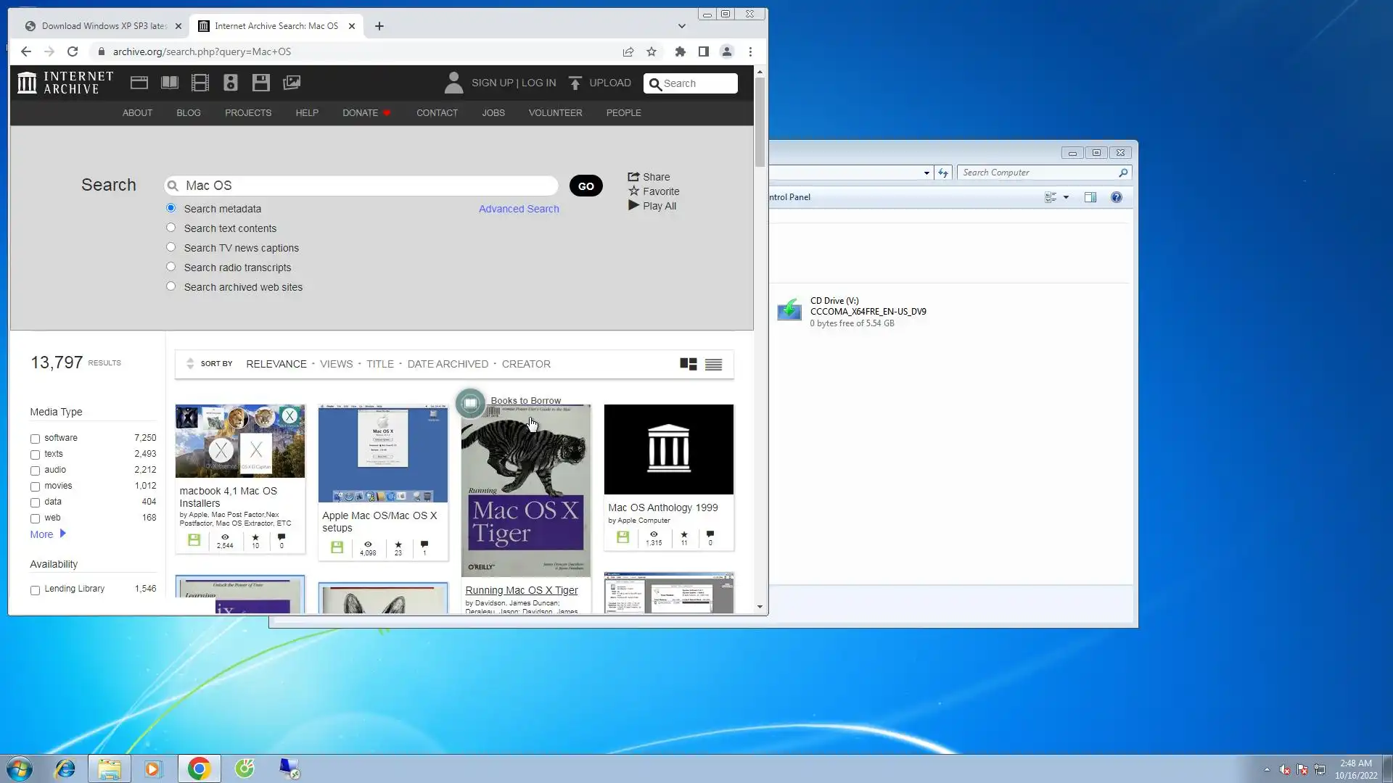Open the DONATE menu item
Image resolution: width=1393 pixels, height=783 pixels.
[361, 113]
